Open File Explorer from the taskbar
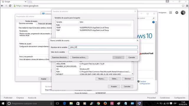 tap(71, 103)
